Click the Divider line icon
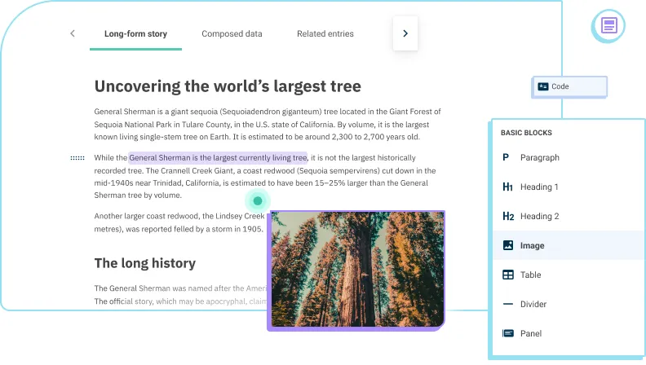This screenshot has width=646, height=365. click(508, 304)
